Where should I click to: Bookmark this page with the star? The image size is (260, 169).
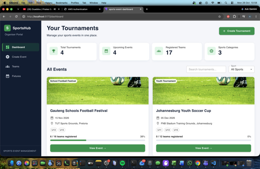coord(220,16)
